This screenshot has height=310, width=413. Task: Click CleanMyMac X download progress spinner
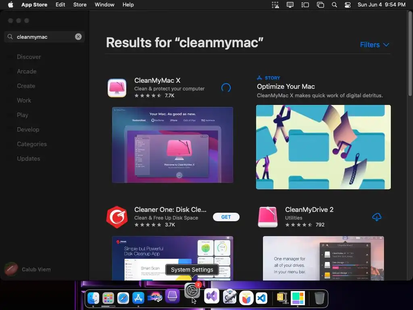[x=226, y=88]
